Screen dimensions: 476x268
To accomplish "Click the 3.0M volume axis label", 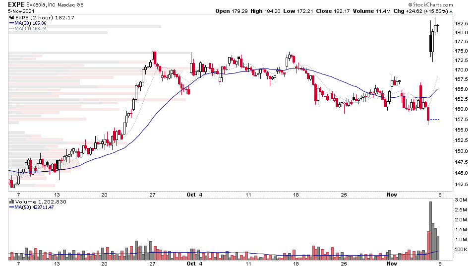I will (461, 200).
